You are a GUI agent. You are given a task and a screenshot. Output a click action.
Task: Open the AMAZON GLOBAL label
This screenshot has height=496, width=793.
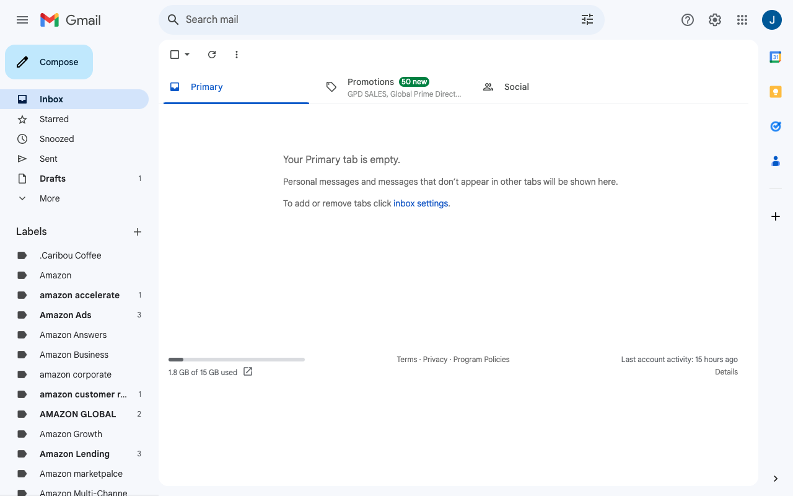point(74,414)
